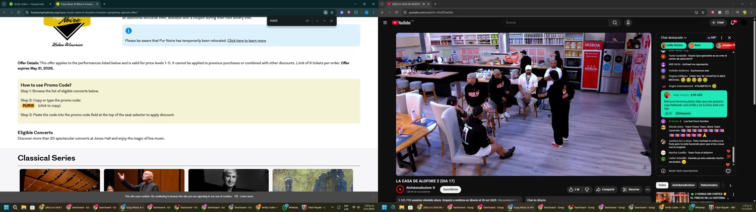
Task: Open the Alofokeradioshow channel avatar
Action: (x=400, y=189)
